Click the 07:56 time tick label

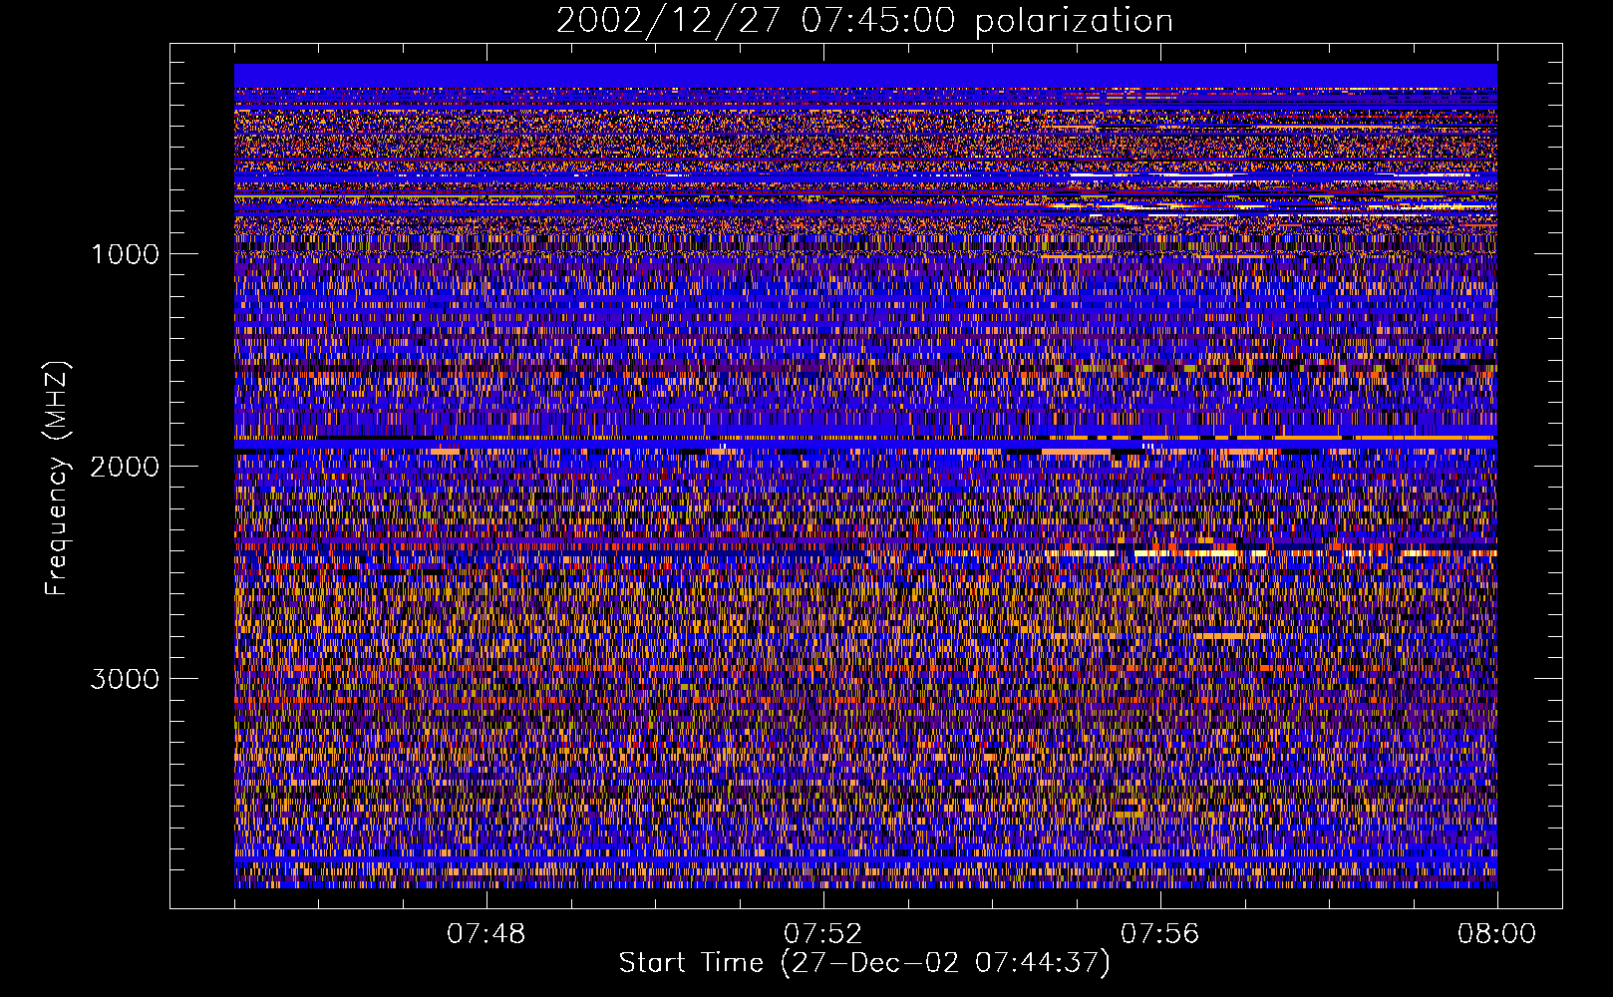pyautogui.click(x=1159, y=934)
